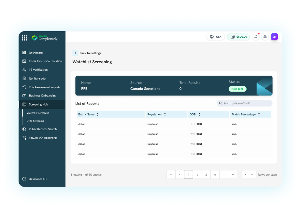Open the USA country selector
This screenshot has height=224, width=301.
tap(215, 37)
